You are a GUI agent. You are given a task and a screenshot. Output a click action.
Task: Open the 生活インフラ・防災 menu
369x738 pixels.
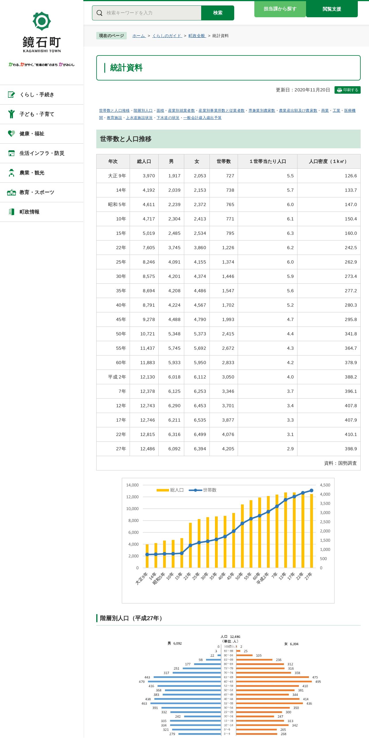click(x=42, y=153)
